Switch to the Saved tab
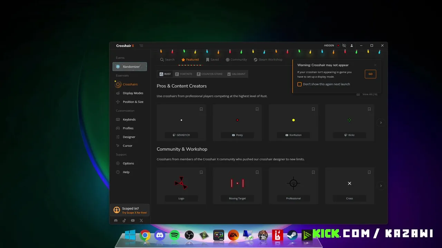442x248 pixels. (x=212, y=60)
